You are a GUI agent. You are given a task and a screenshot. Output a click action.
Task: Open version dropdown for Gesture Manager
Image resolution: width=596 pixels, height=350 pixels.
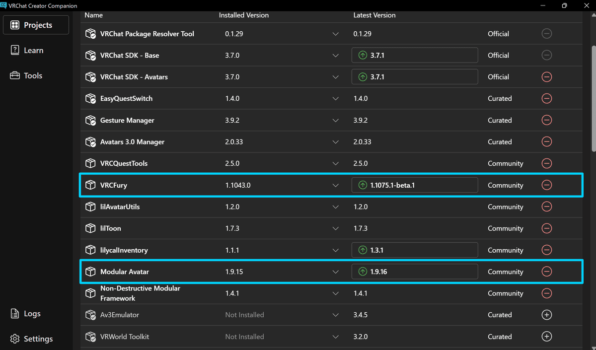pyautogui.click(x=336, y=120)
